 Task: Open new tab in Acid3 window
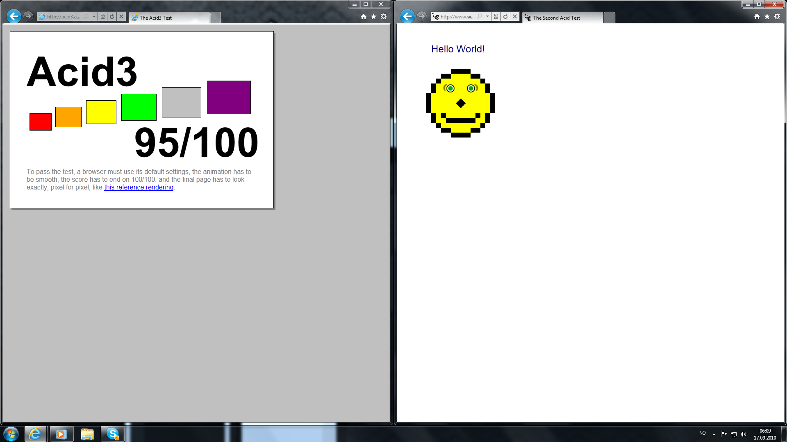215,18
